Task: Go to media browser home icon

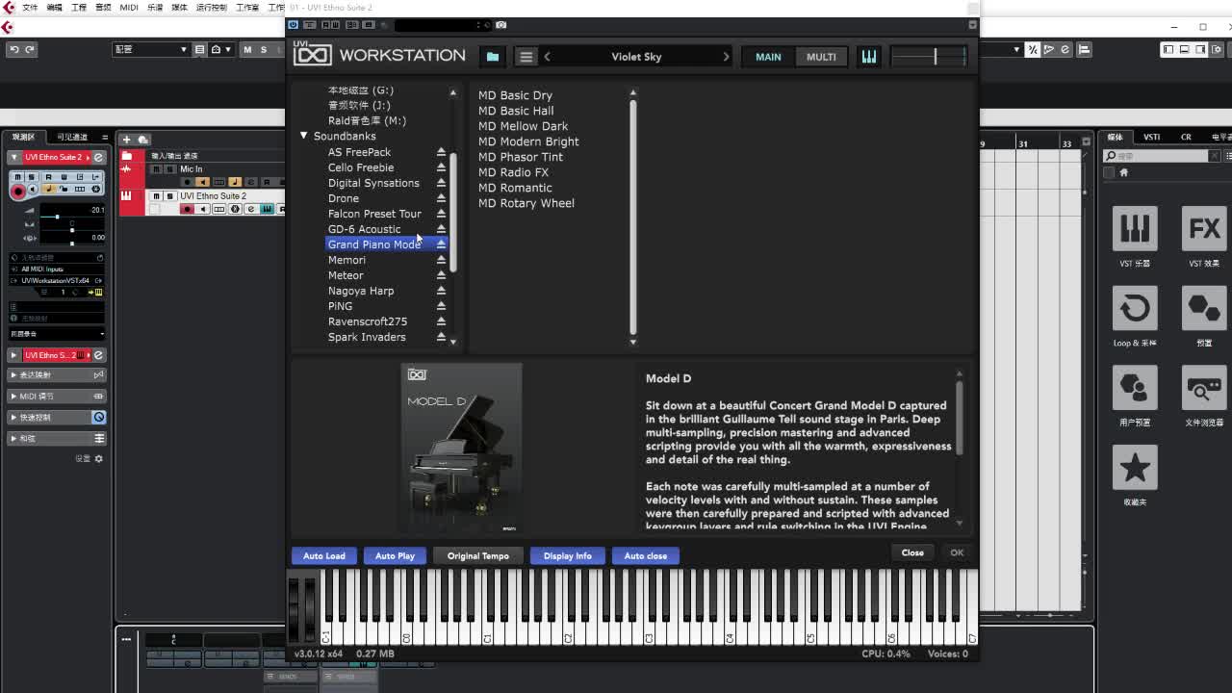Action: (x=1123, y=172)
